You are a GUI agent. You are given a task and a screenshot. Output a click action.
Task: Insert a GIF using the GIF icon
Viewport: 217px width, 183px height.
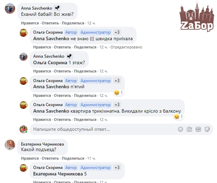click(198, 129)
